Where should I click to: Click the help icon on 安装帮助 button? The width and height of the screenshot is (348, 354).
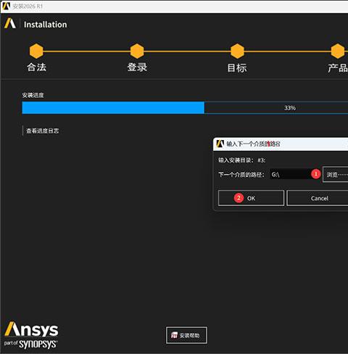pyautogui.click(x=174, y=335)
